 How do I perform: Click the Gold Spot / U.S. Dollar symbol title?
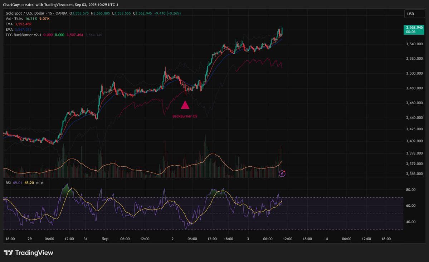tap(36, 13)
